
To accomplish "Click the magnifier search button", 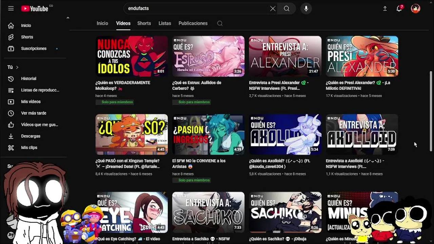I will 287,8.
